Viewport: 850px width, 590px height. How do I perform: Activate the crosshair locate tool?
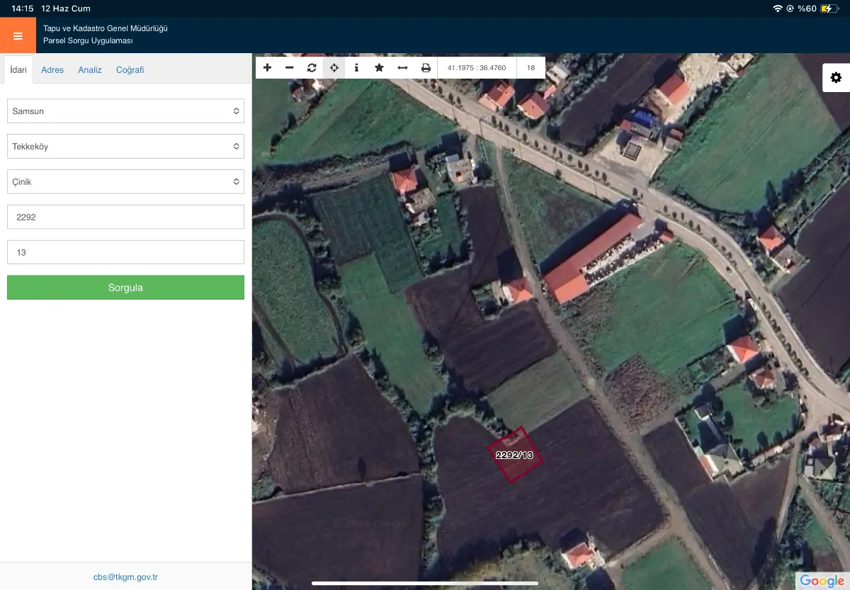click(x=334, y=68)
